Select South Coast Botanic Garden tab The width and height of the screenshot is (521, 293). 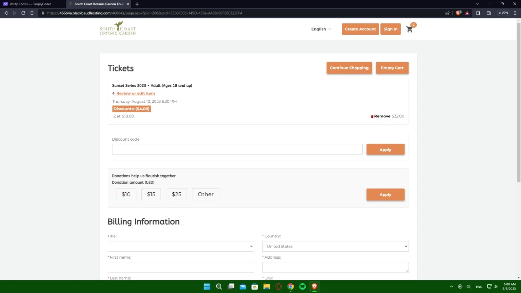[x=98, y=4]
